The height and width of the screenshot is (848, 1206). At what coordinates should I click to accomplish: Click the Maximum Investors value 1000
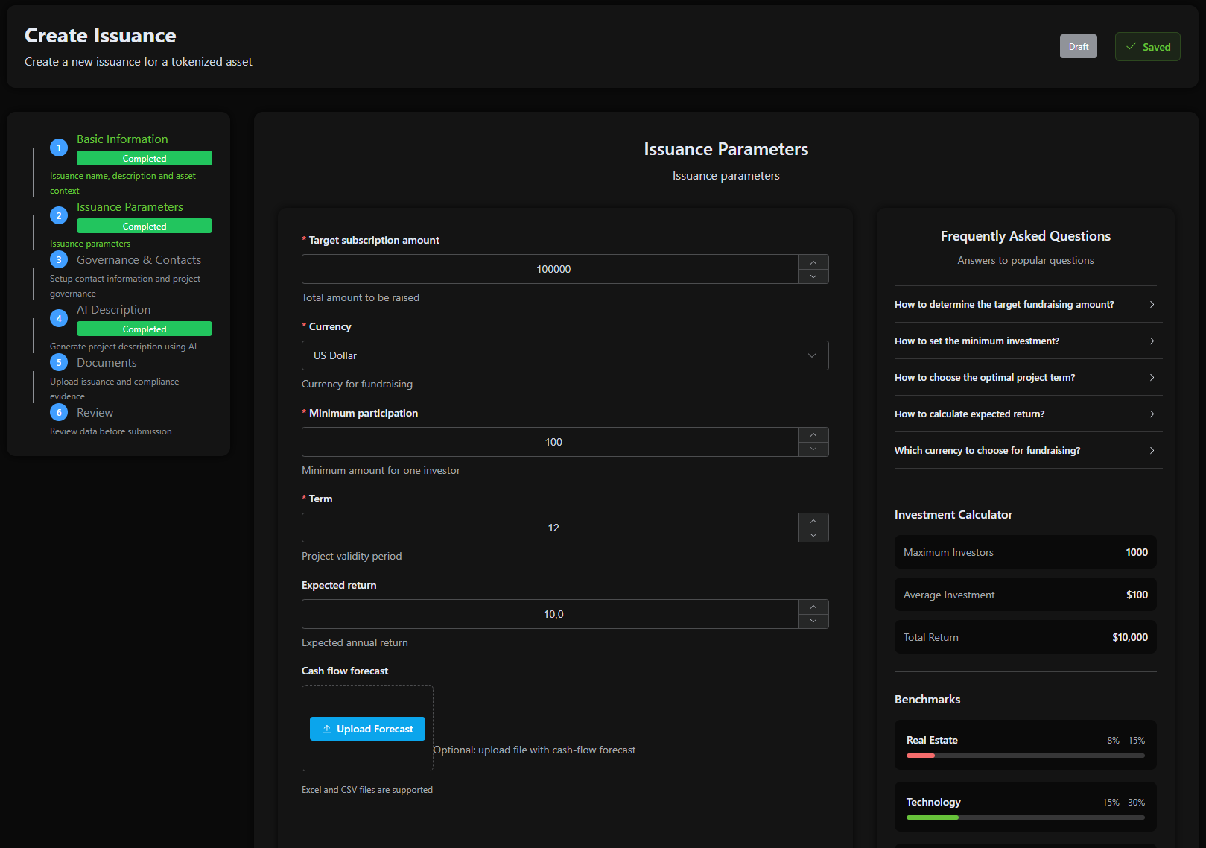click(1137, 552)
